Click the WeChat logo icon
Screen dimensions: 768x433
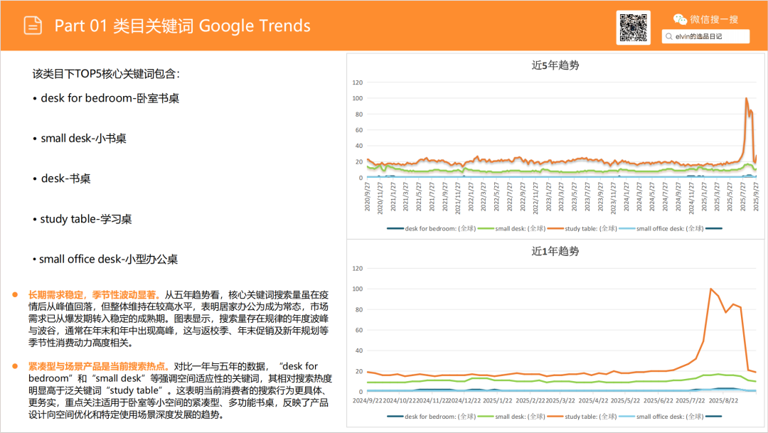[681, 19]
